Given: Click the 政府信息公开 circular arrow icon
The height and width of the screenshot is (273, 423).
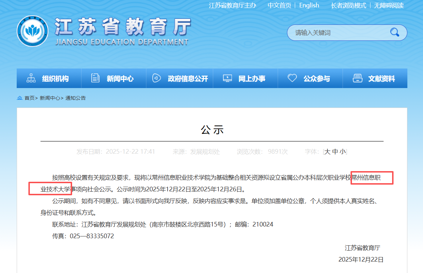Looking at the screenshot, I should click(157, 77).
